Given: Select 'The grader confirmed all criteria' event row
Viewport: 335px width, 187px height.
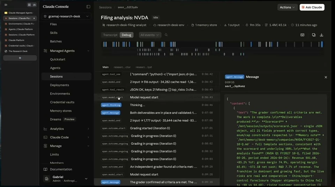Looking at the screenshot, I should tap(157, 182).
